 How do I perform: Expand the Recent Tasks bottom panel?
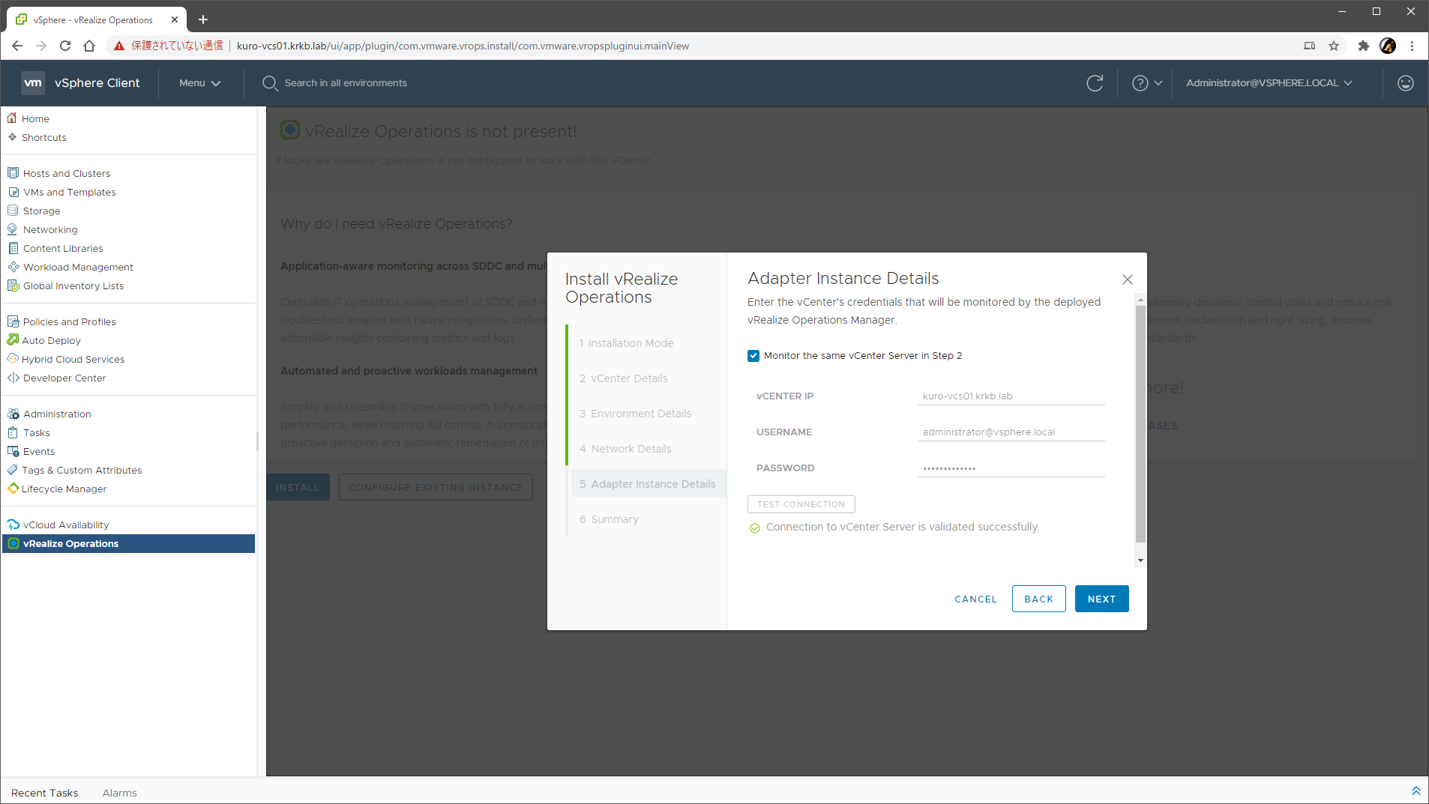(1416, 791)
